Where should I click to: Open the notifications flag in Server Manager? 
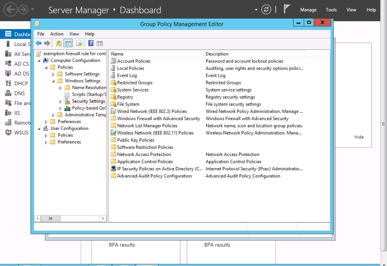287,10
